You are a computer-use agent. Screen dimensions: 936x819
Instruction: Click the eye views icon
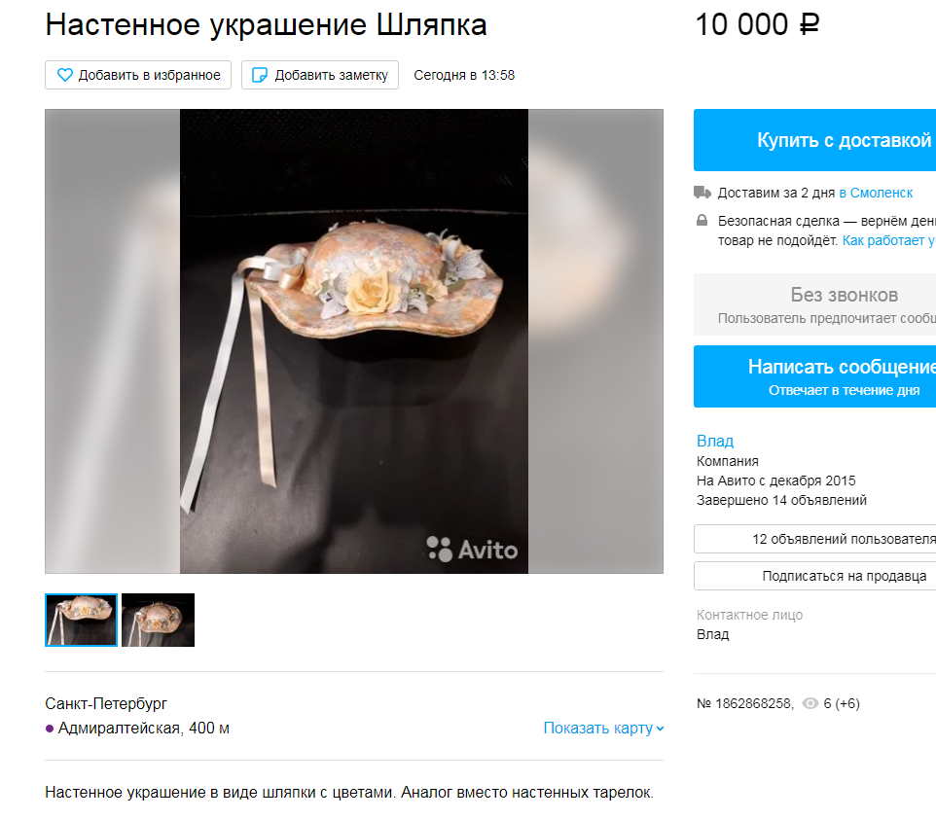pos(810,704)
